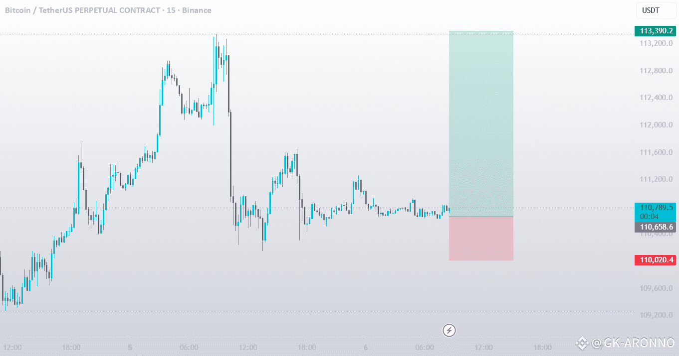The width and height of the screenshot is (679, 356).
Task: Open the USDT currency selector
Action: [x=651, y=10]
